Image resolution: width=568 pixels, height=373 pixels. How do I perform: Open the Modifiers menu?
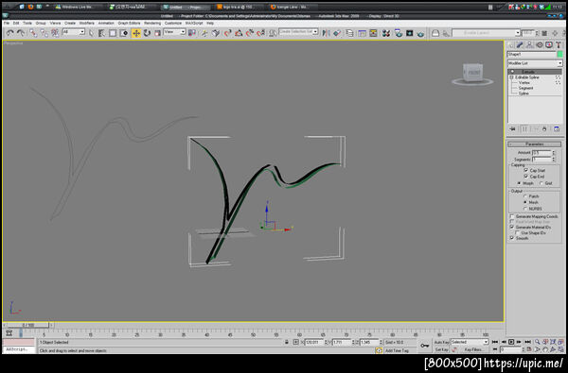[x=86, y=23]
